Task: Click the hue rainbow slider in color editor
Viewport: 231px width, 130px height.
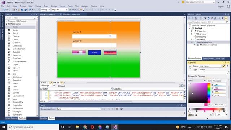Action: tap(209, 93)
